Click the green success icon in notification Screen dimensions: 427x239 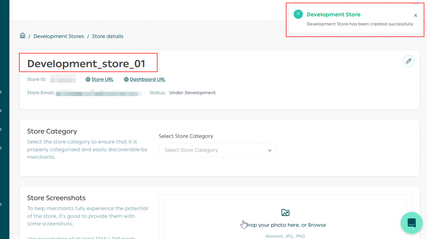coord(298,14)
